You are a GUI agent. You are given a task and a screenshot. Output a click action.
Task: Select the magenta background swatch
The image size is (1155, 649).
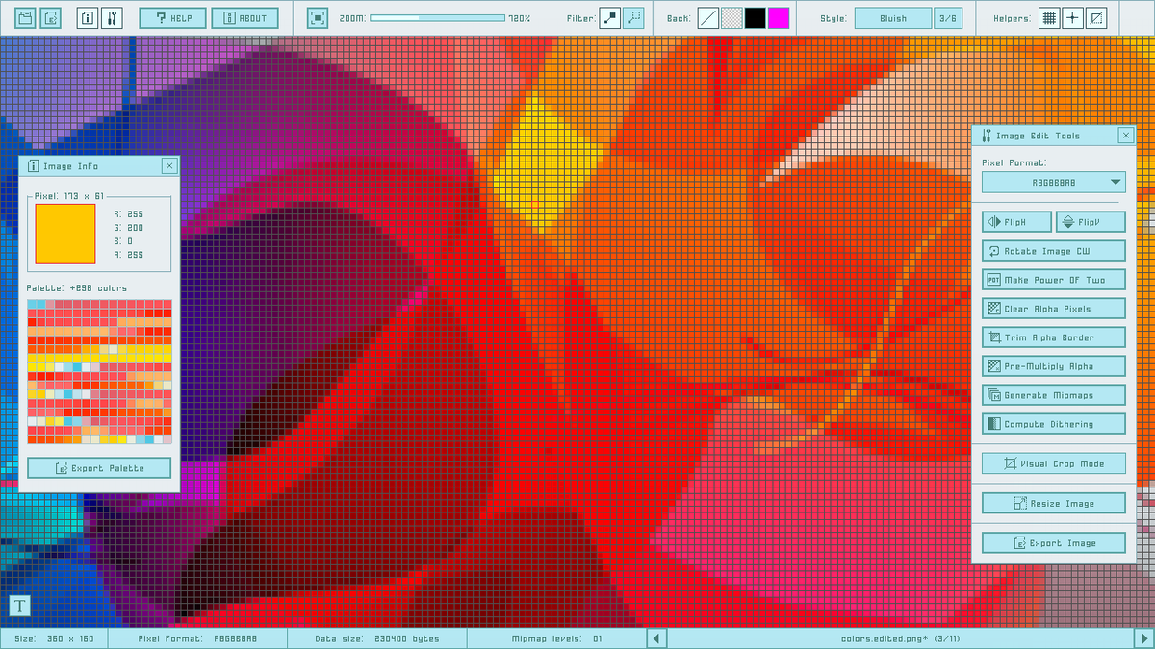coord(779,17)
